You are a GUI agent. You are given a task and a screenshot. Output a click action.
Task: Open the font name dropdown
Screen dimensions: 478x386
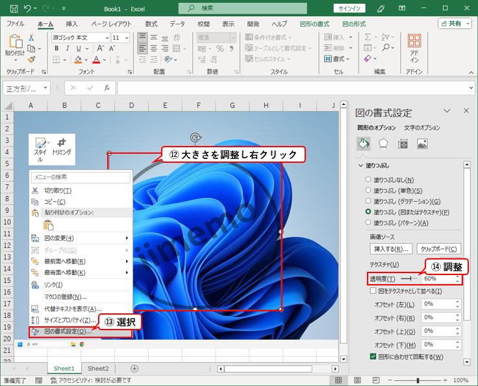click(x=107, y=38)
